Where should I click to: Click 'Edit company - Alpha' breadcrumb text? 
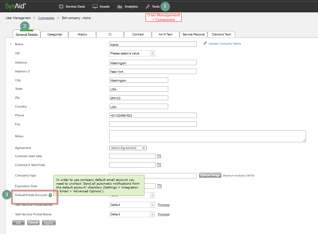pos(76,18)
